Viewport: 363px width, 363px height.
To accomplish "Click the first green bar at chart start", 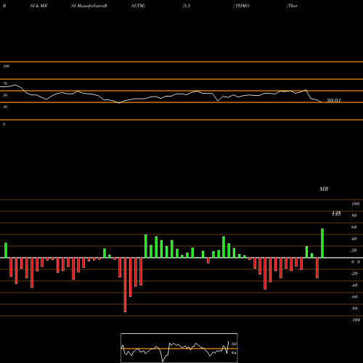I will point(6,250).
